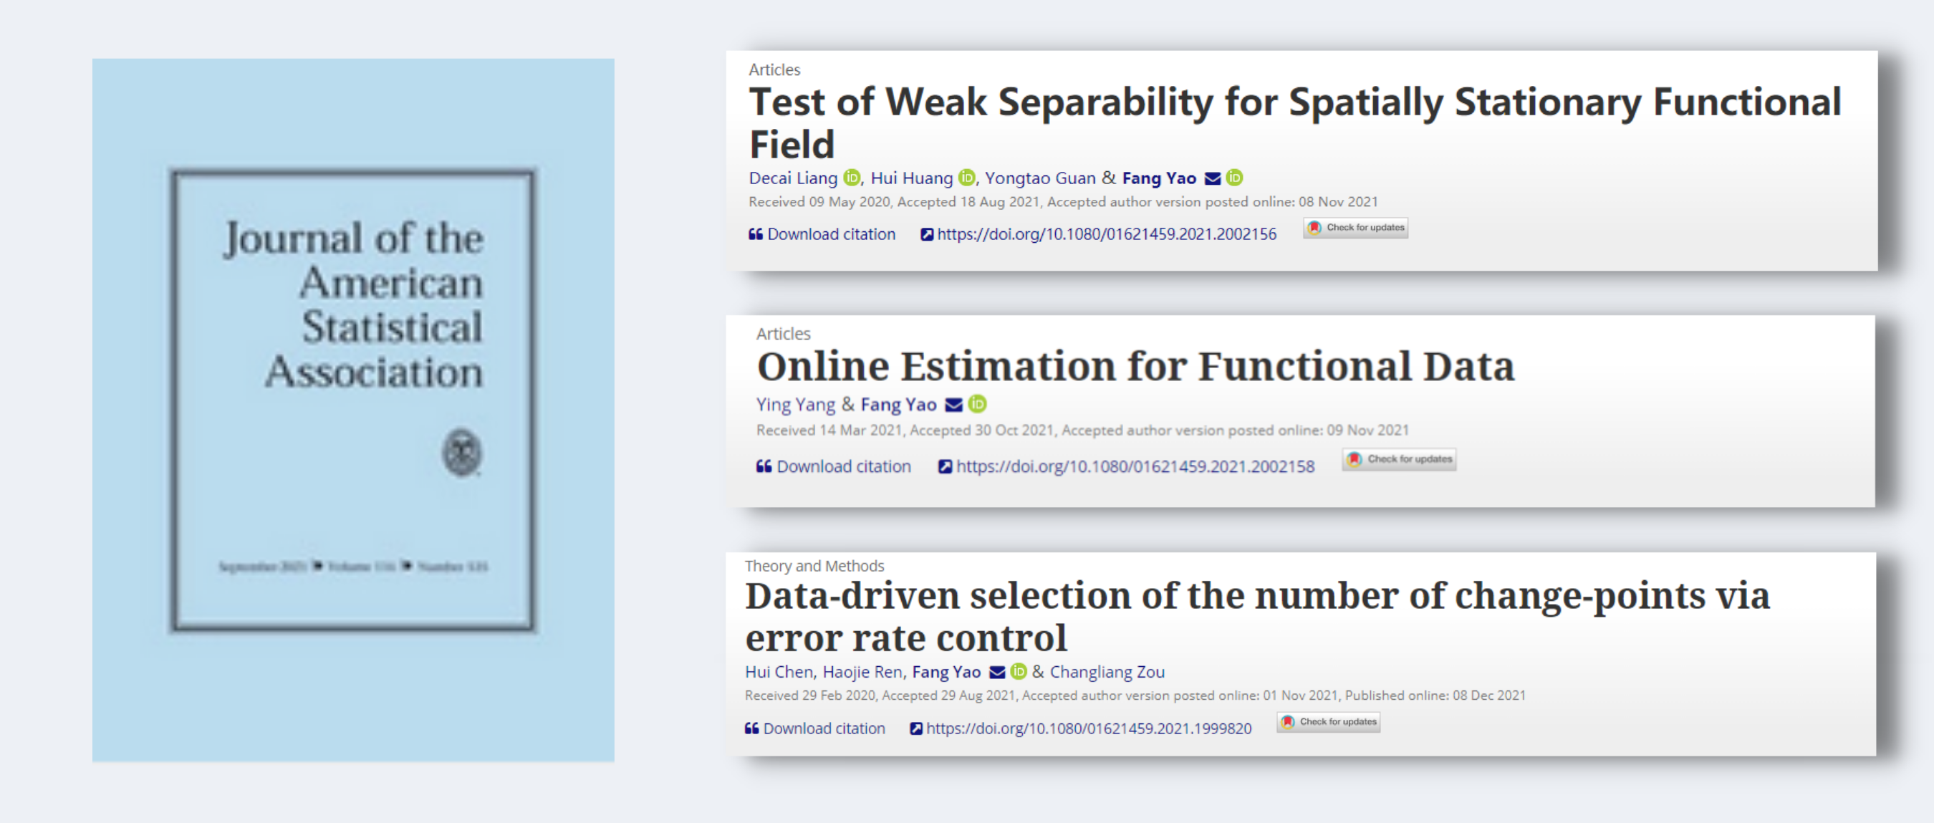Click the Check for updates badge under Online Estimation
This screenshot has width=1934, height=823.
click(x=1400, y=460)
